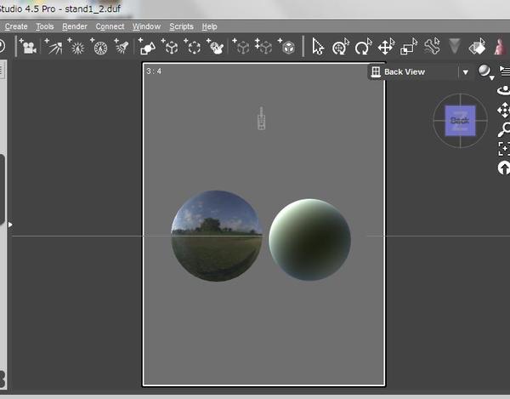
Task: Create a new node instance
Action: tap(241, 47)
